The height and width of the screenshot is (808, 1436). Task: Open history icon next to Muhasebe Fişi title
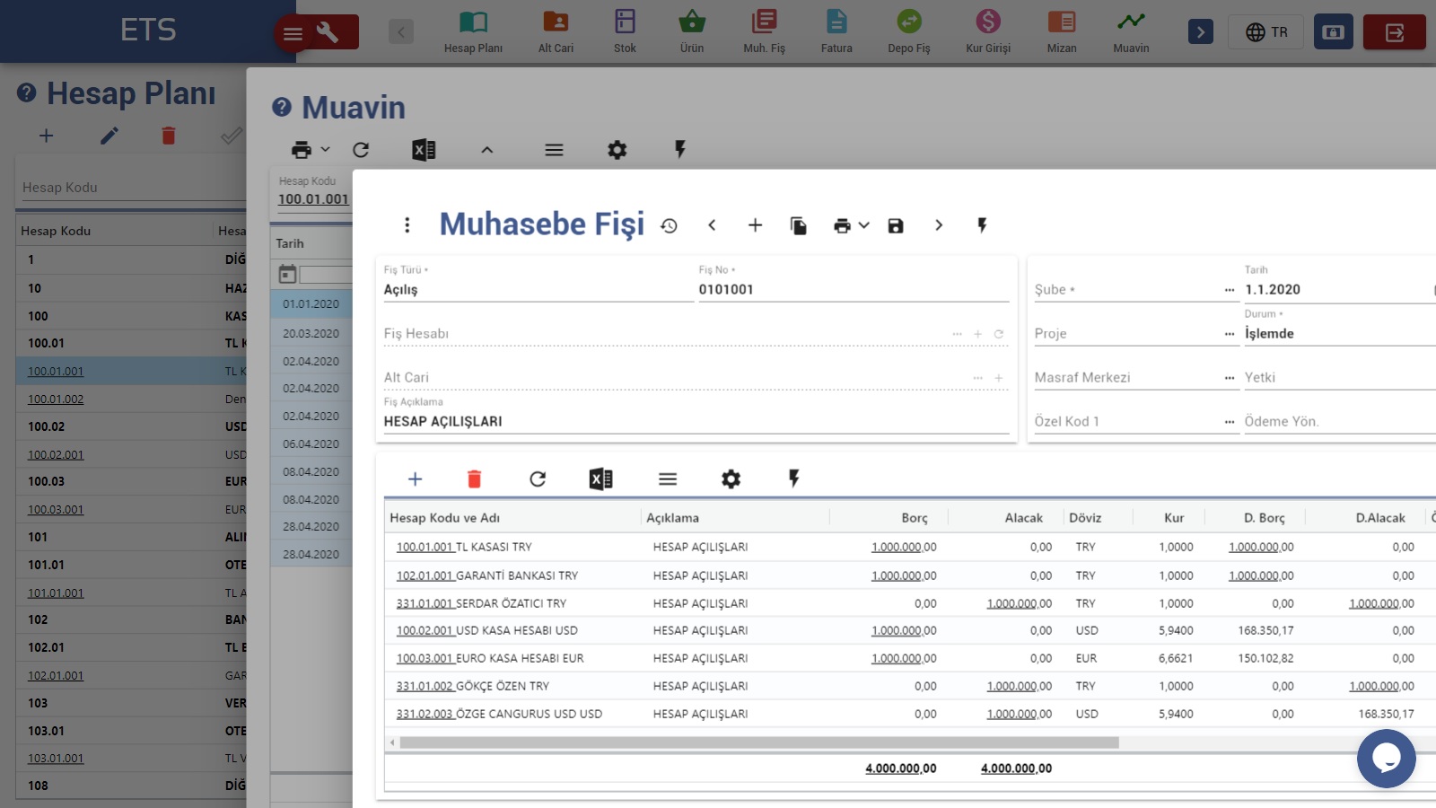(x=669, y=226)
